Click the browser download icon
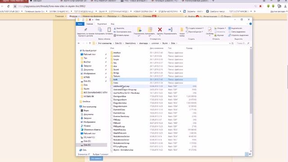This screenshot has width=288, height=162. 285,6
